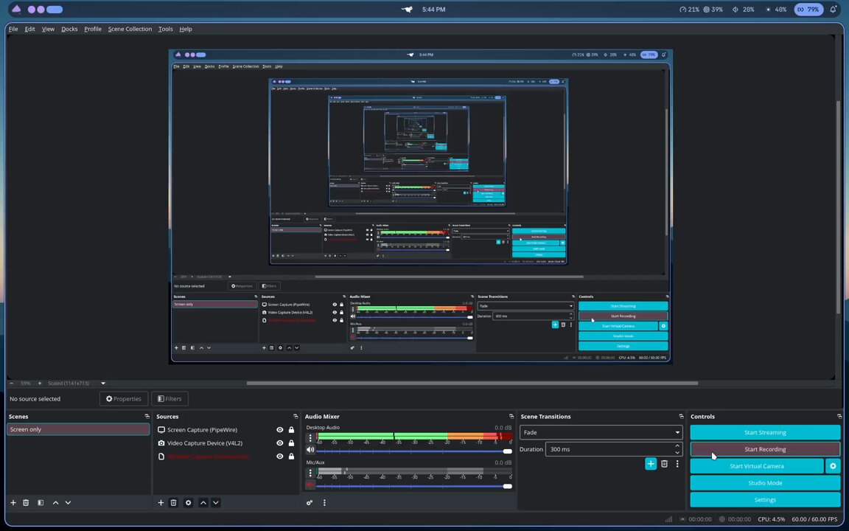Adjust the Desktop Audio volume slider
849x531 pixels.
click(414, 451)
